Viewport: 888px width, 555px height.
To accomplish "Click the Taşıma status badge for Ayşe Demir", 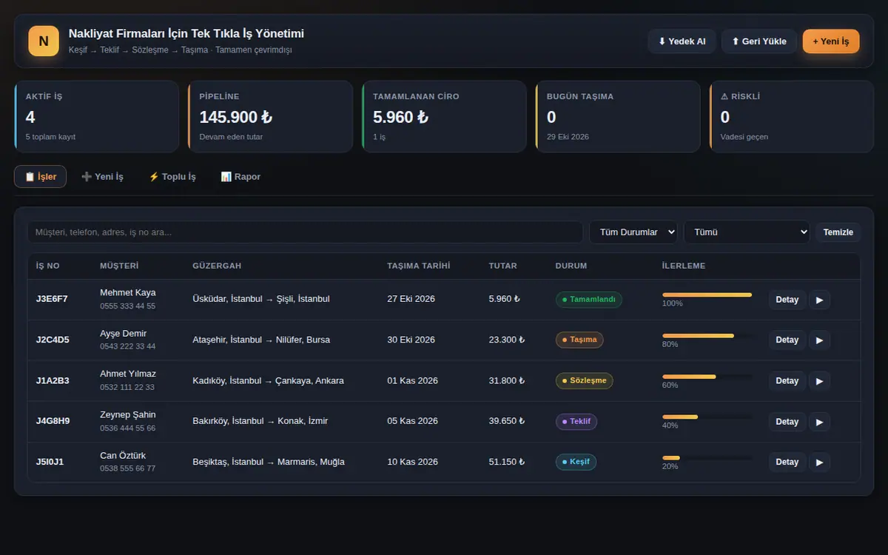I will (x=579, y=340).
